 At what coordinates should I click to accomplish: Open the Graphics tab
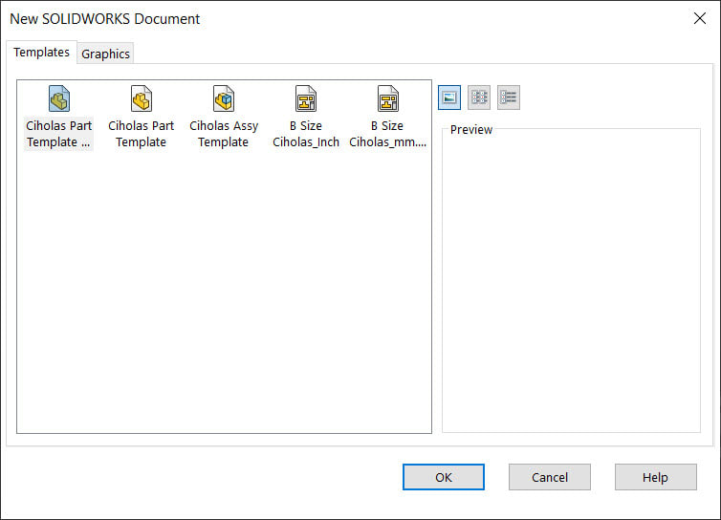click(106, 54)
